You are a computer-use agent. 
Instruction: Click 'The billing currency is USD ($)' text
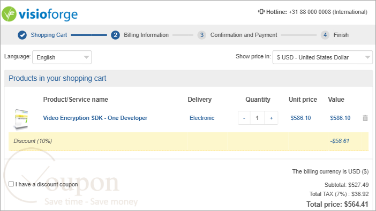[330, 171]
